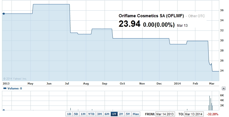Screen dimensions: 229x117
Task: Edit the FROM date field
Action: (x=165, y=114)
